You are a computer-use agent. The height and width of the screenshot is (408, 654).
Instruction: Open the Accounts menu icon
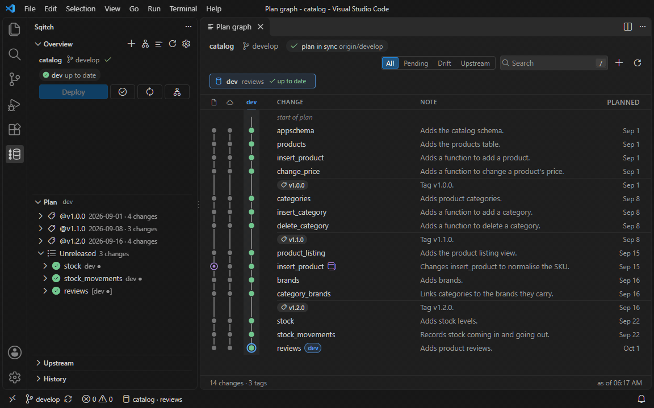coord(15,352)
